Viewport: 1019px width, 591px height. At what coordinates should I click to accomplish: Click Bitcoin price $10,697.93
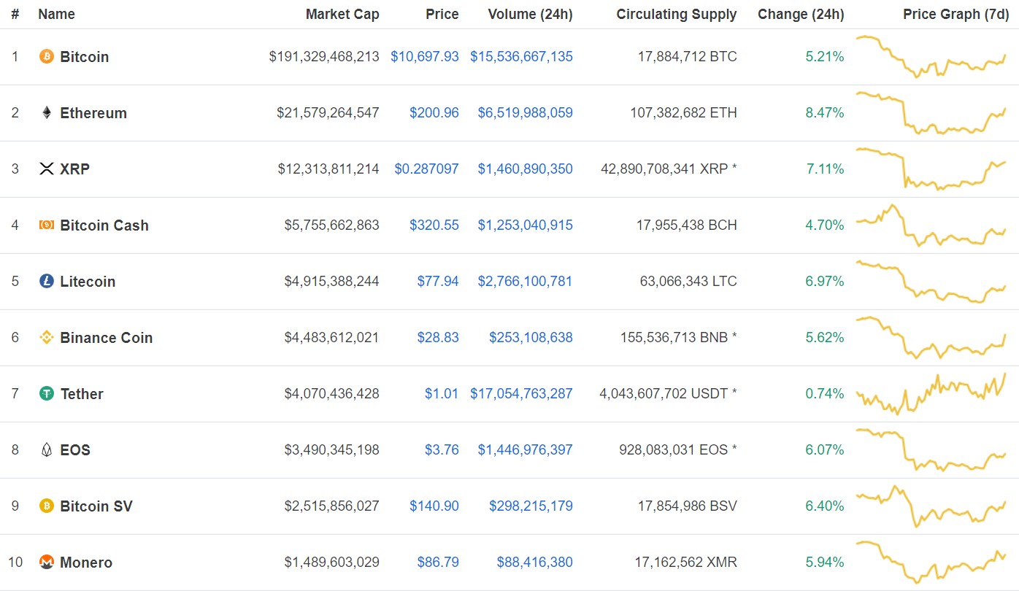tap(425, 56)
